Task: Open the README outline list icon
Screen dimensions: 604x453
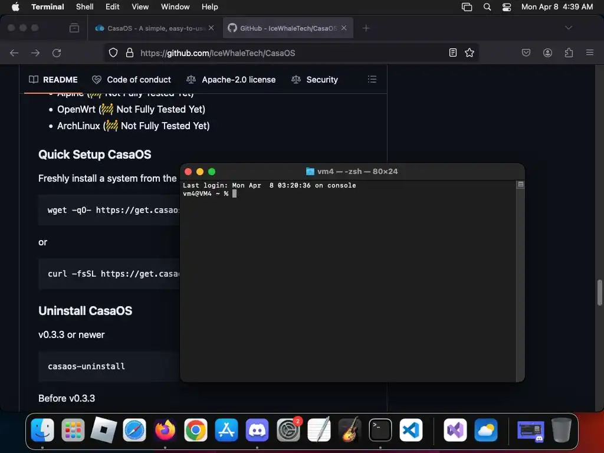Action: coord(372,80)
